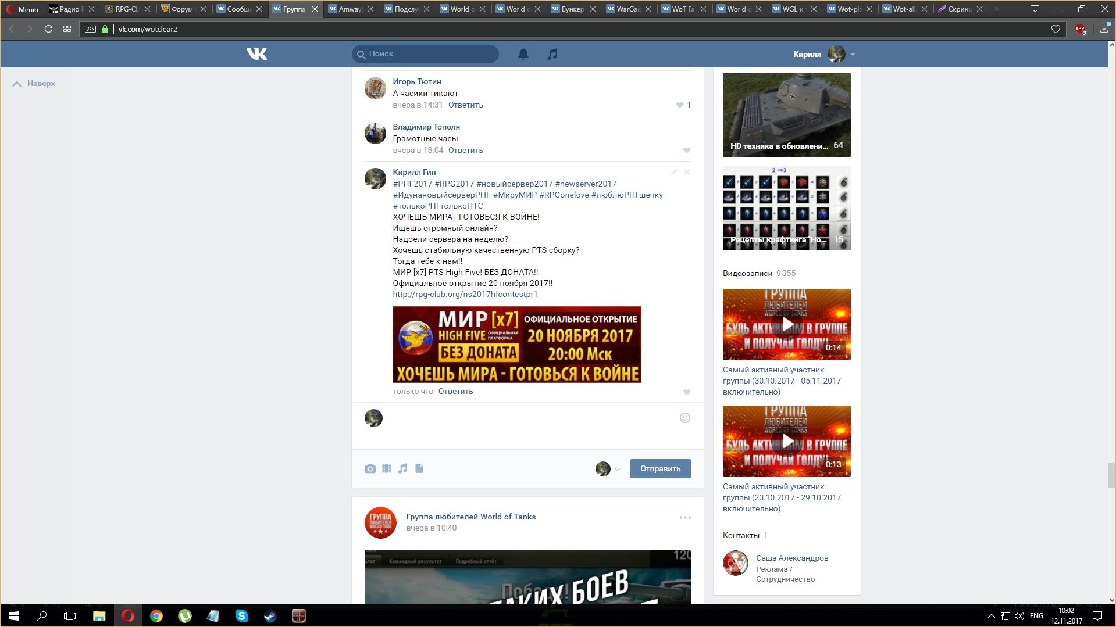Click the VK logo in header
Screen dimensions: 1116x627
click(256, 53)
